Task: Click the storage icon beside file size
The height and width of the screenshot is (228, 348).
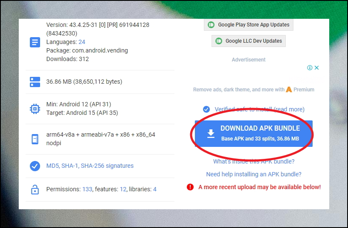Action: [35, 82]
